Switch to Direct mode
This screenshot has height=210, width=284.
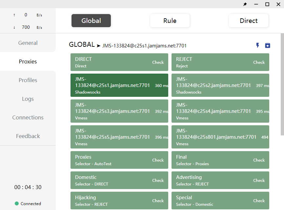[249, 21]
